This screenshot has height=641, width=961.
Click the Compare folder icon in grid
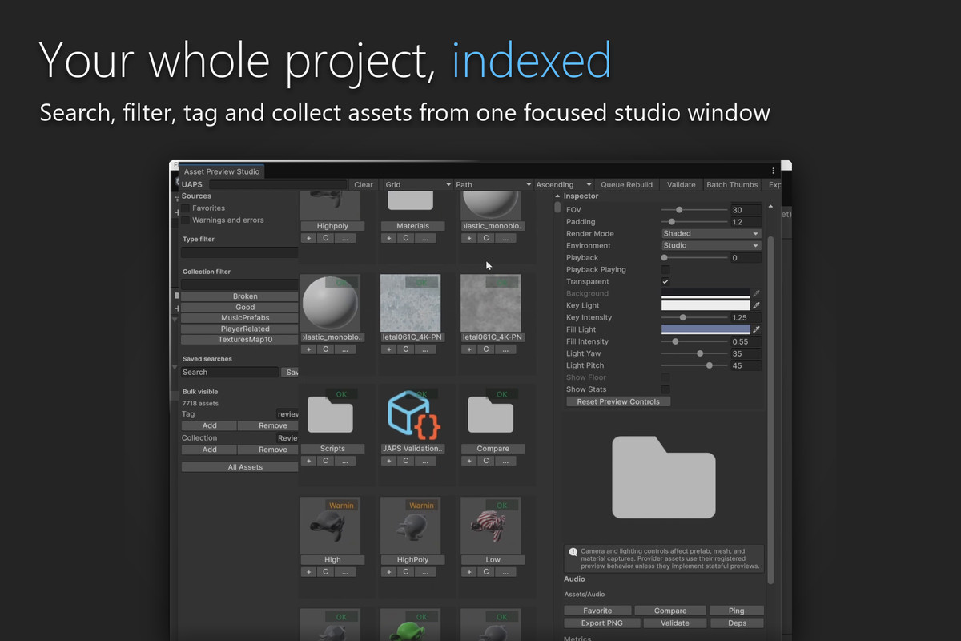pos(490,416)
